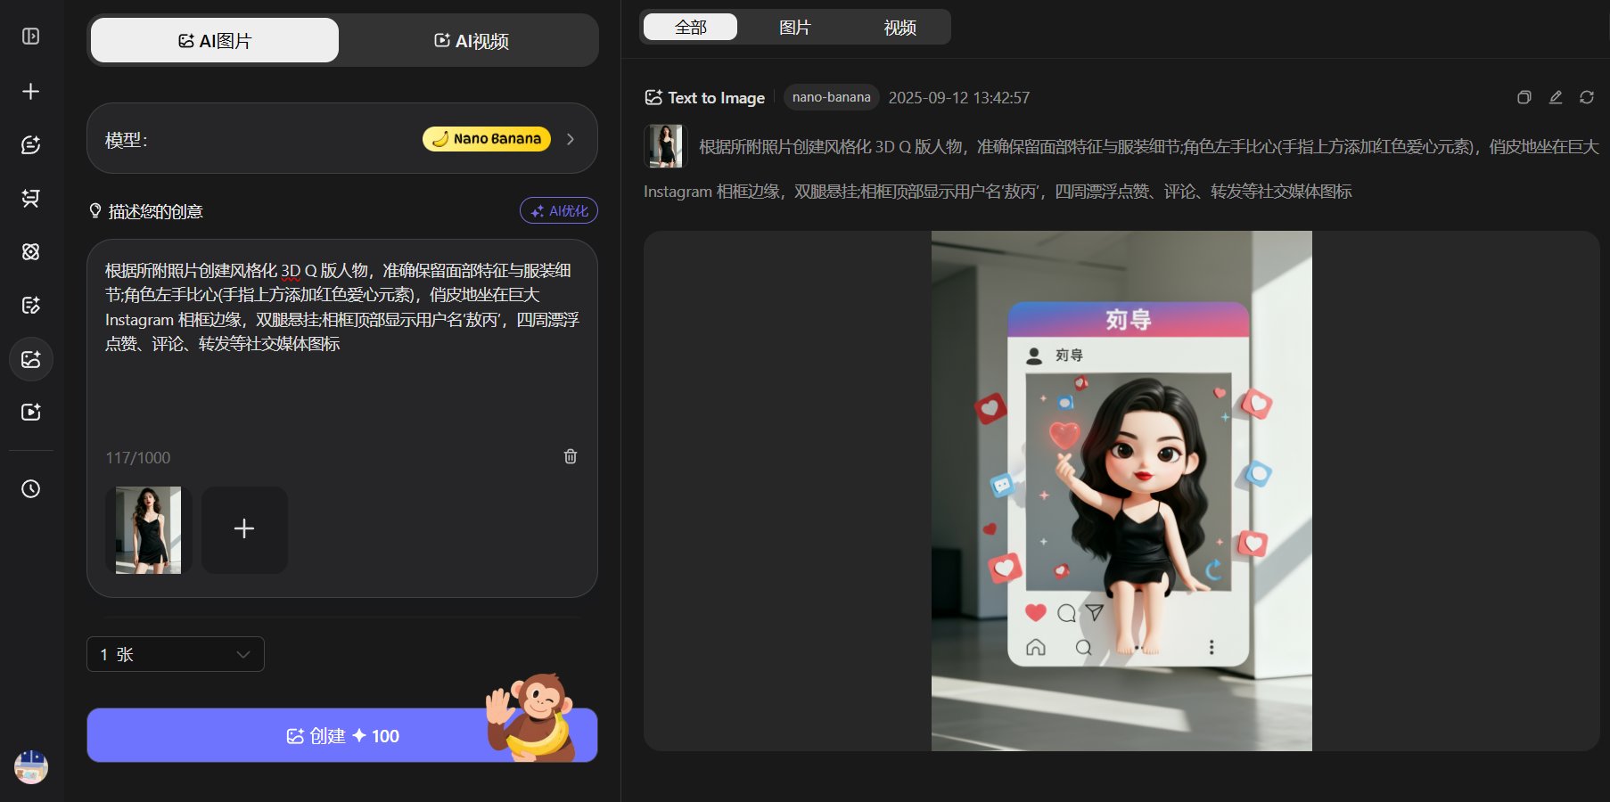Add another reference image with plus tile
This screenshot has height=802, width=1610.
click(x=244, y=529)
